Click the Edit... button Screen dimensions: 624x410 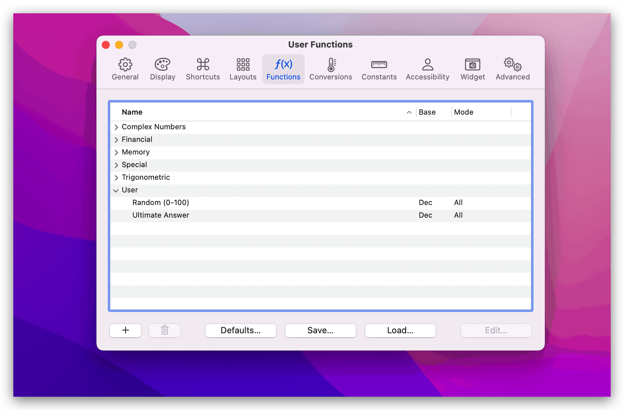496,330
